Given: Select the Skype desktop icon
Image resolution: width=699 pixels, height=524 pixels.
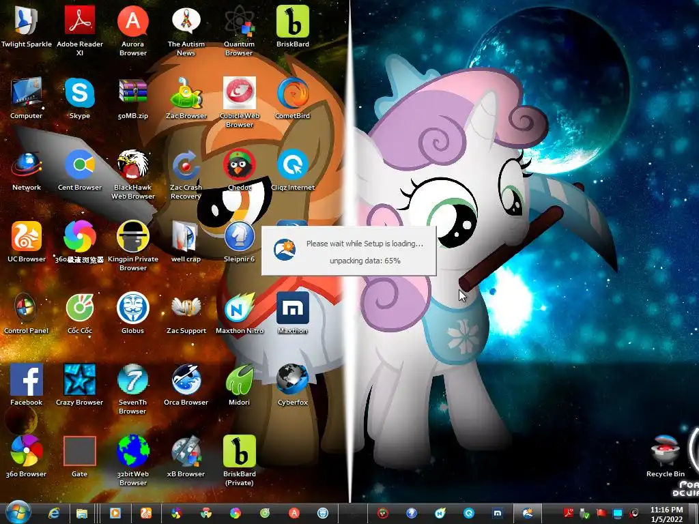Looking at the screenshot, I should (x=80, y=93).
